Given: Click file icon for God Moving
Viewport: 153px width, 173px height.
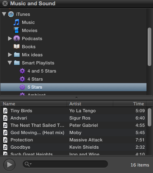Looking at the screenshot, I should coord(5,132).
